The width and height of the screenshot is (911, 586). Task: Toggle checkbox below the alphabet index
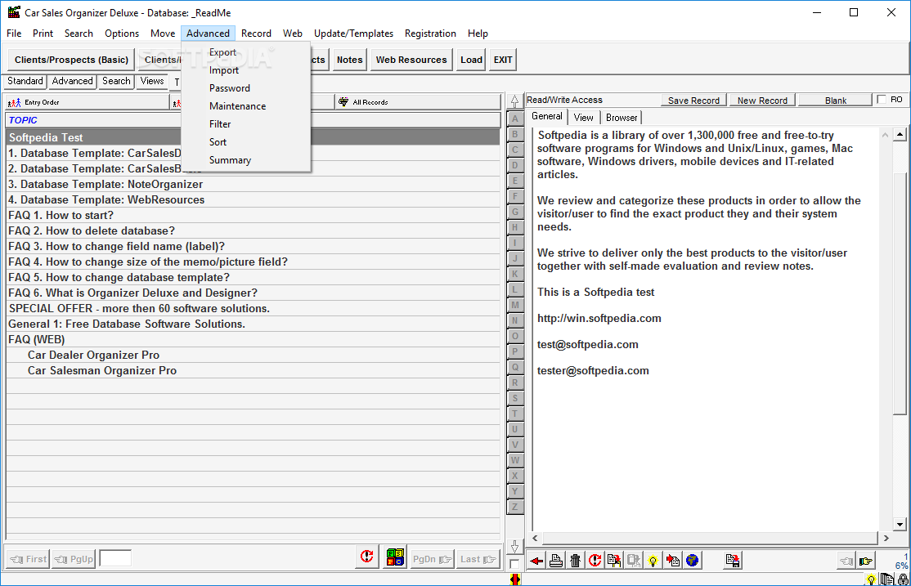[x=514, y=564]
